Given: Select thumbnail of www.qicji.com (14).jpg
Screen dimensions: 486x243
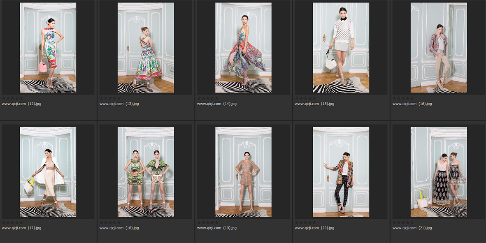Looking at the screenshot, I should [243, 48].
